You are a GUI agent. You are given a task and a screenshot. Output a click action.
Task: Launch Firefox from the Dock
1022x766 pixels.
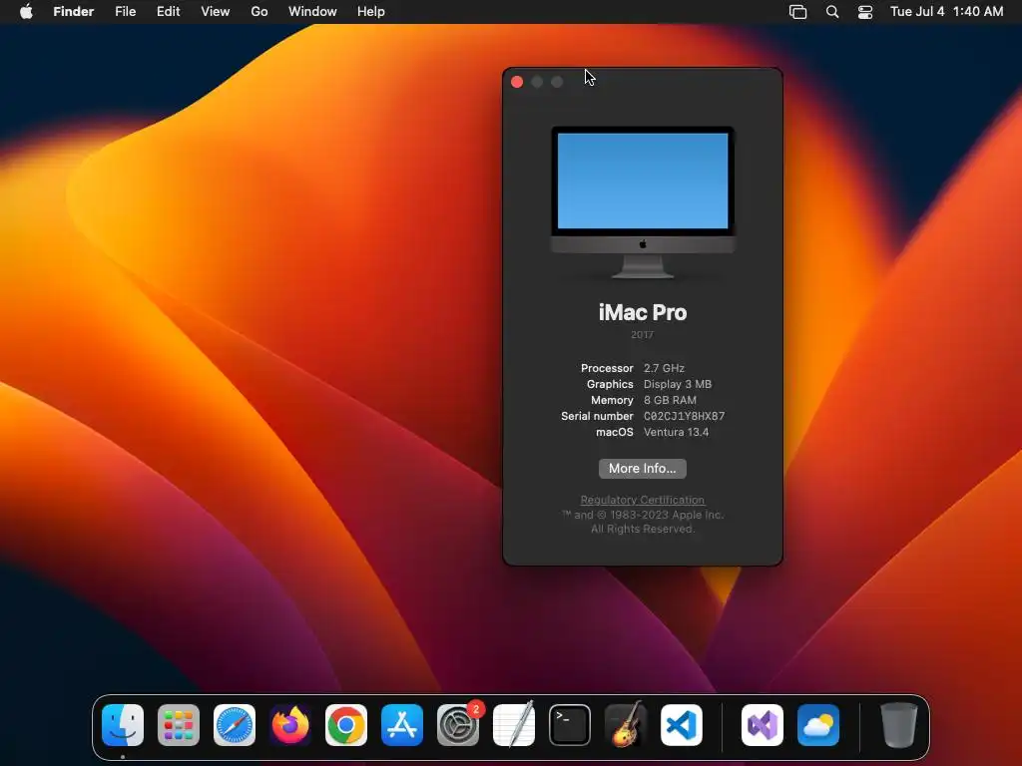pyautogui.click(x=290, y=725)
